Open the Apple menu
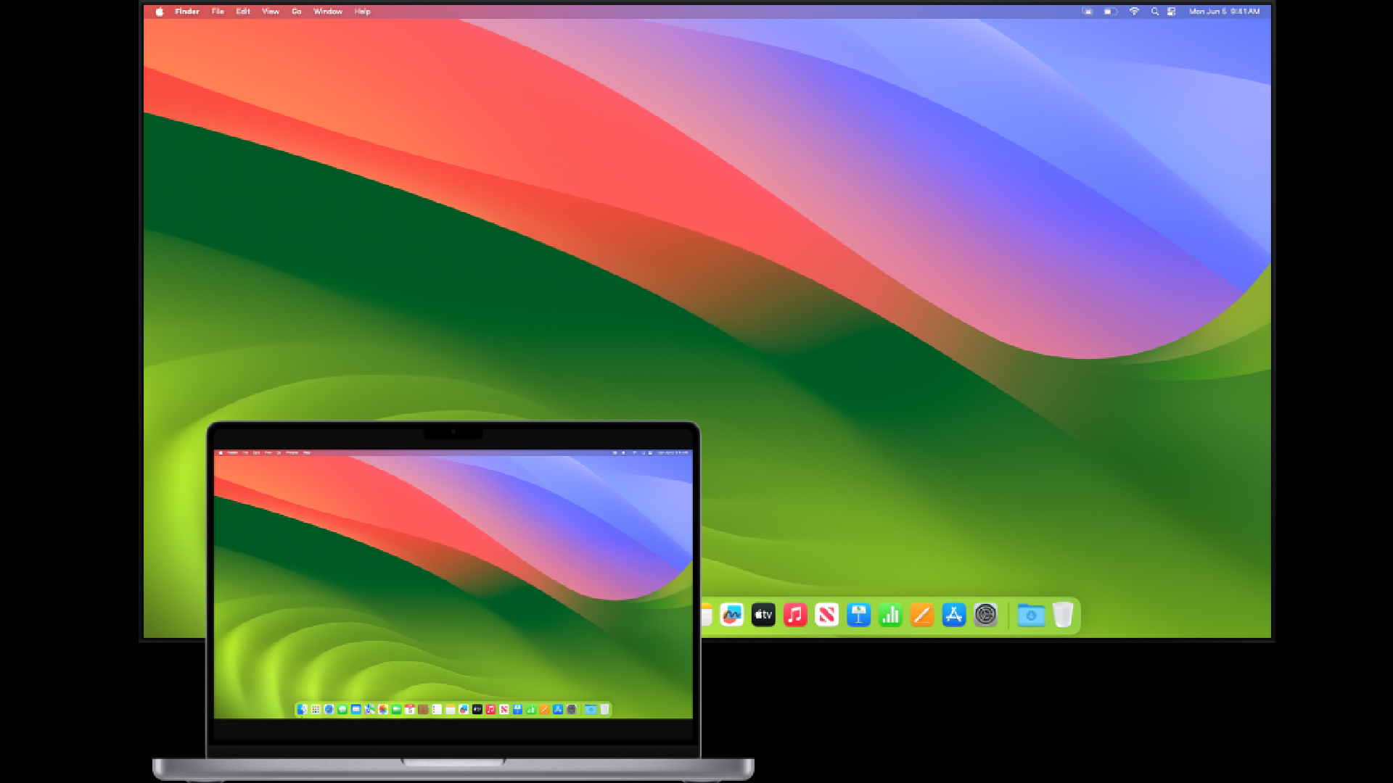1393x783 pixels. click(158, 11)
